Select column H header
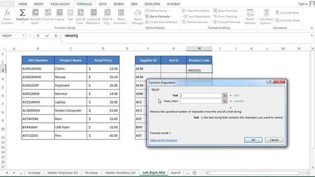This screenshot has width=315, height=177. point(199,49)
